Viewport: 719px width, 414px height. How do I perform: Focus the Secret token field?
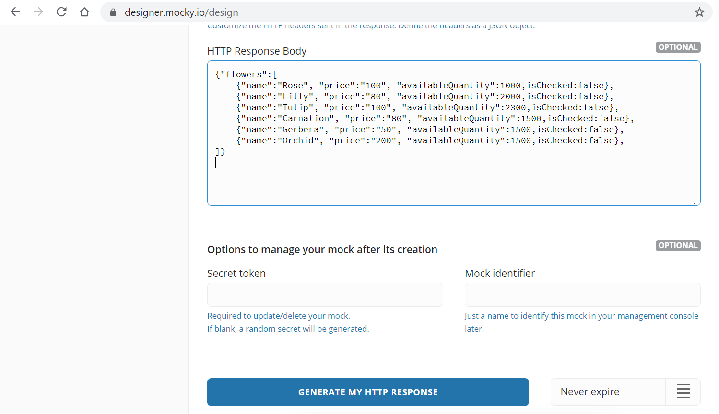tap(325, 295)
